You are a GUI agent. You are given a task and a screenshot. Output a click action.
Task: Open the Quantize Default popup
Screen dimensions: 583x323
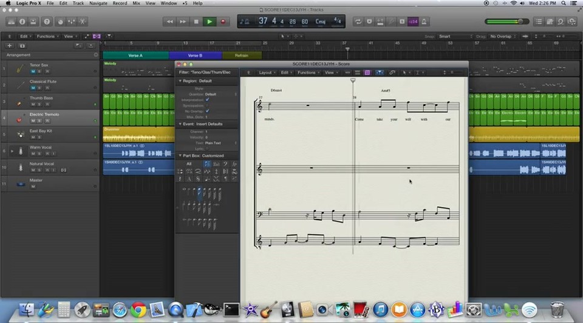(x=221, y=94)
